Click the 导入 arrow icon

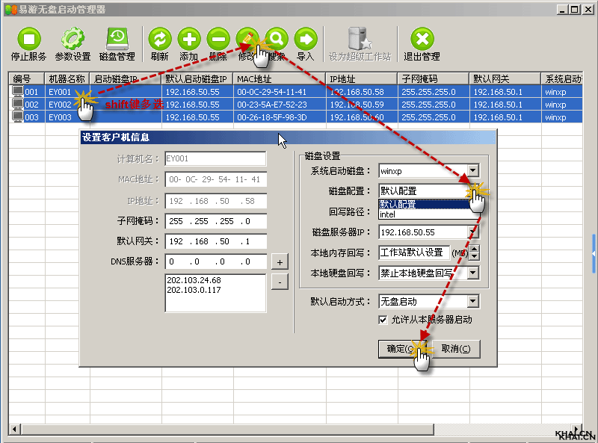point(305,40)
